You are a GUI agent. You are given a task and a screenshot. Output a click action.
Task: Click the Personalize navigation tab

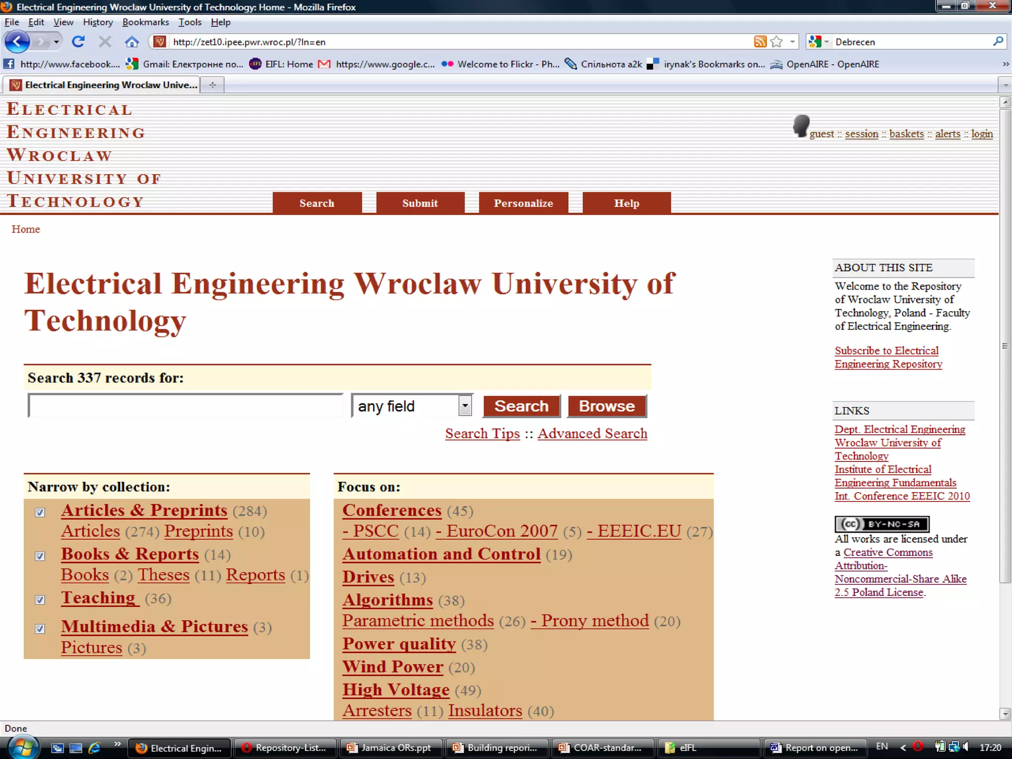point(523,203)
